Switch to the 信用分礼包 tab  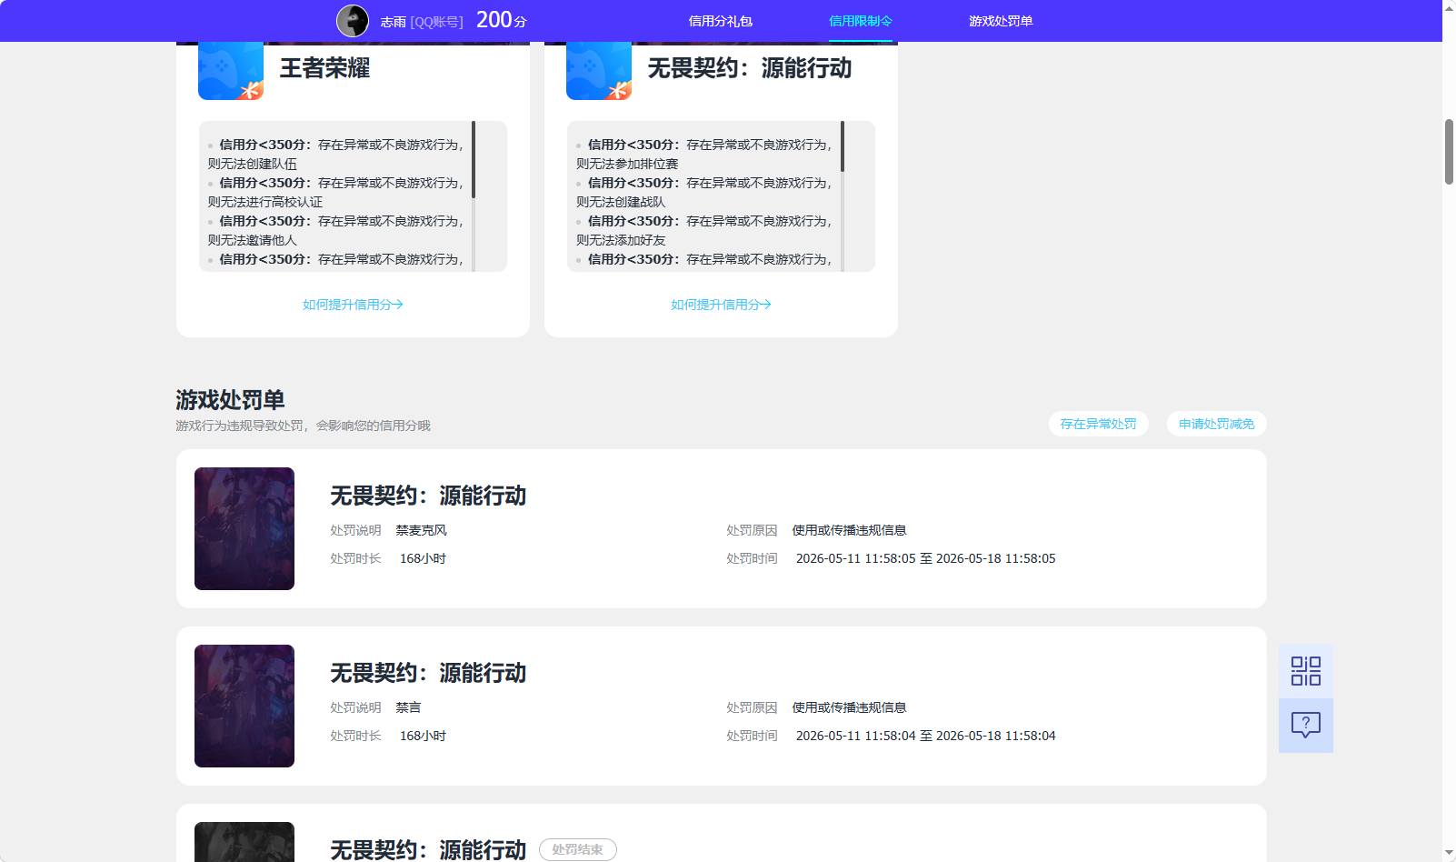tap(721, 21)
